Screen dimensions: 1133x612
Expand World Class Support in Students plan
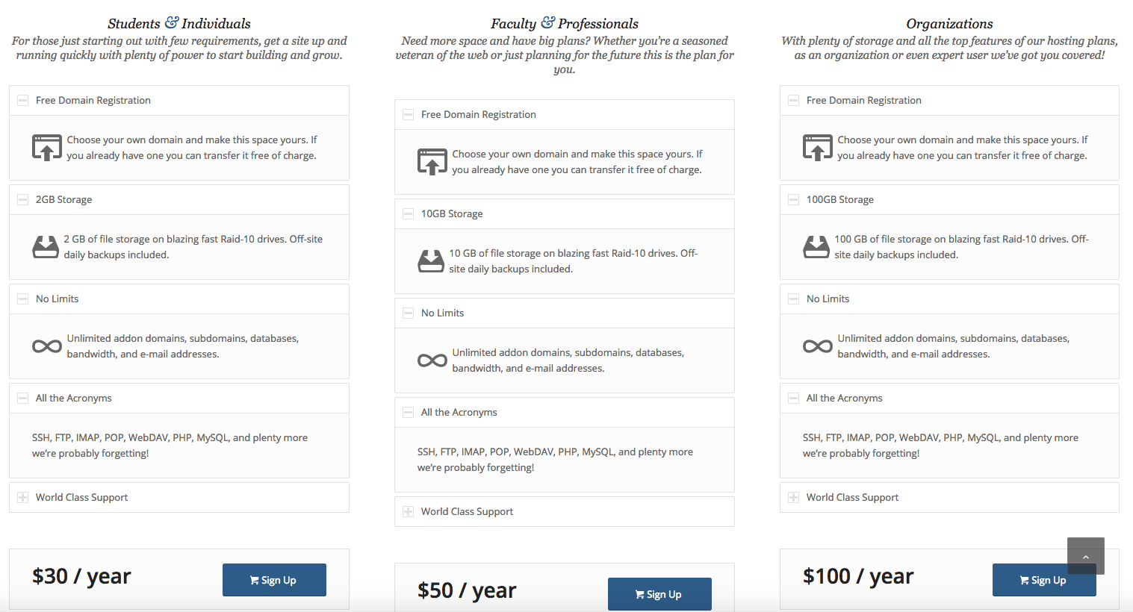[179, 498]
